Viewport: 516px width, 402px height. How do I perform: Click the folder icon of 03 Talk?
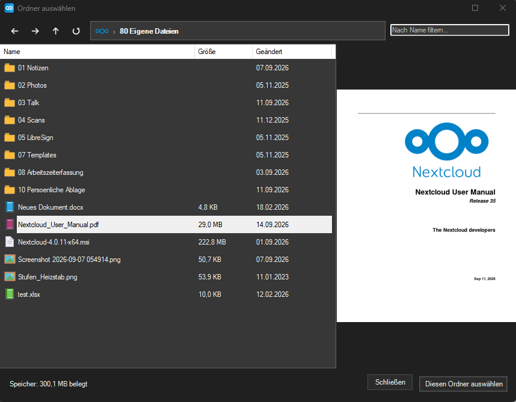click(10, 103)
